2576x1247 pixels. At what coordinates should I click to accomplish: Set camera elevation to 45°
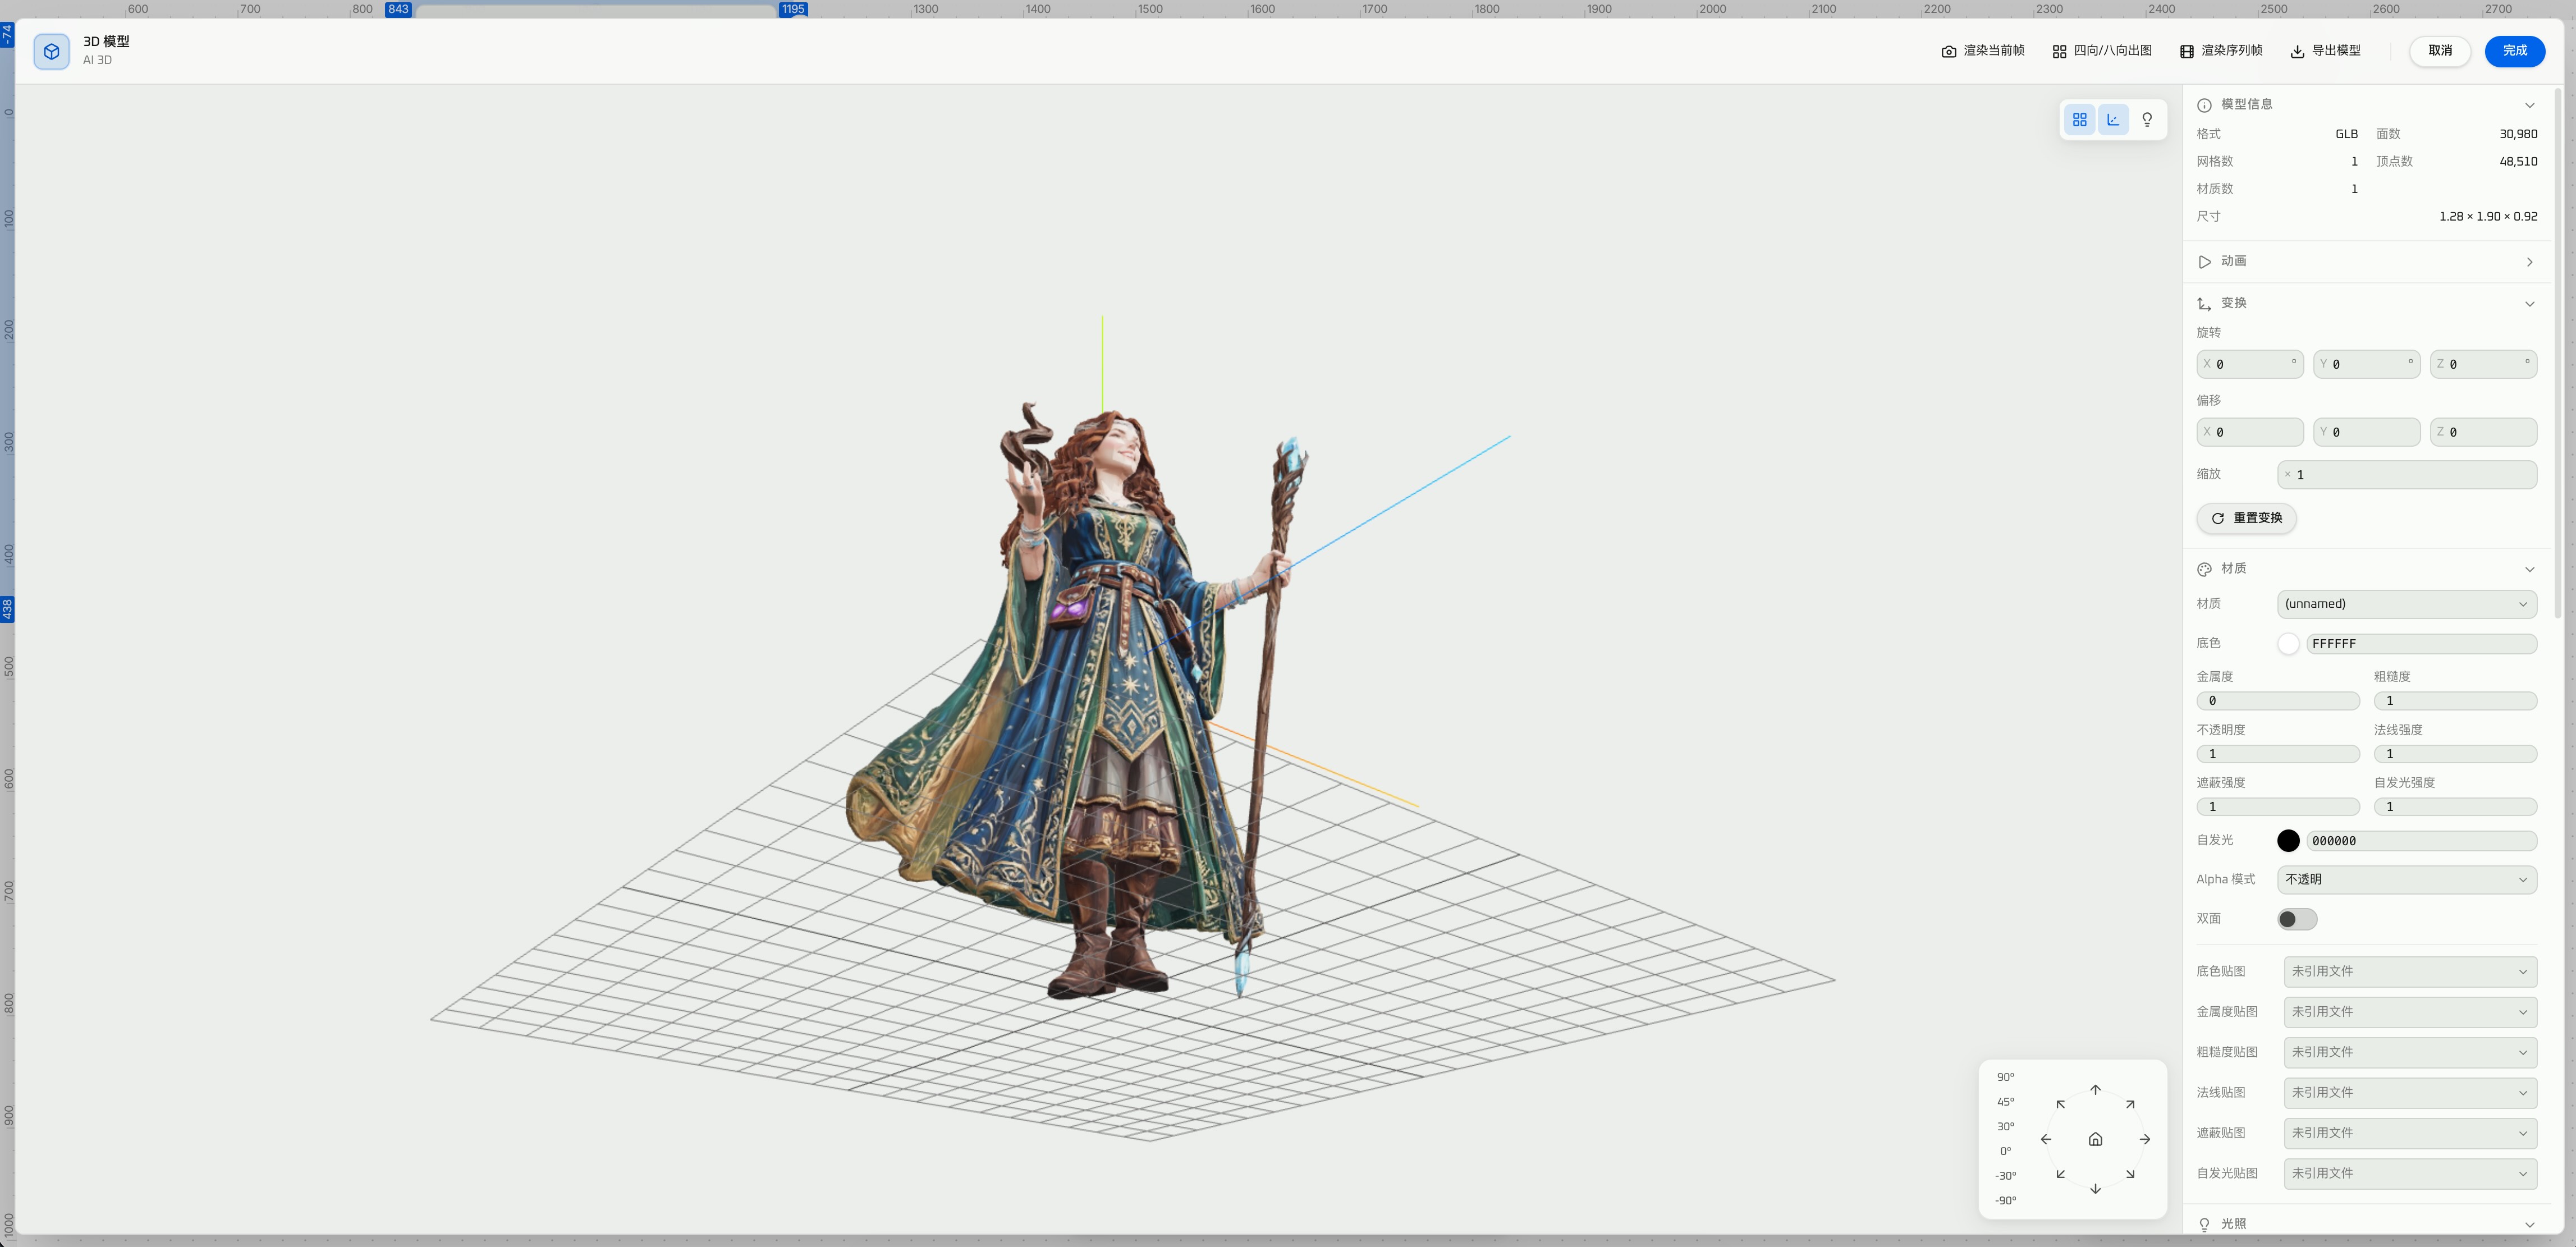coord(2005,1102)
